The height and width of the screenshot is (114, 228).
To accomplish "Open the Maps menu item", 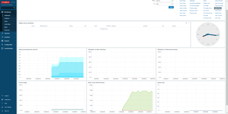I will click(6, 27).
